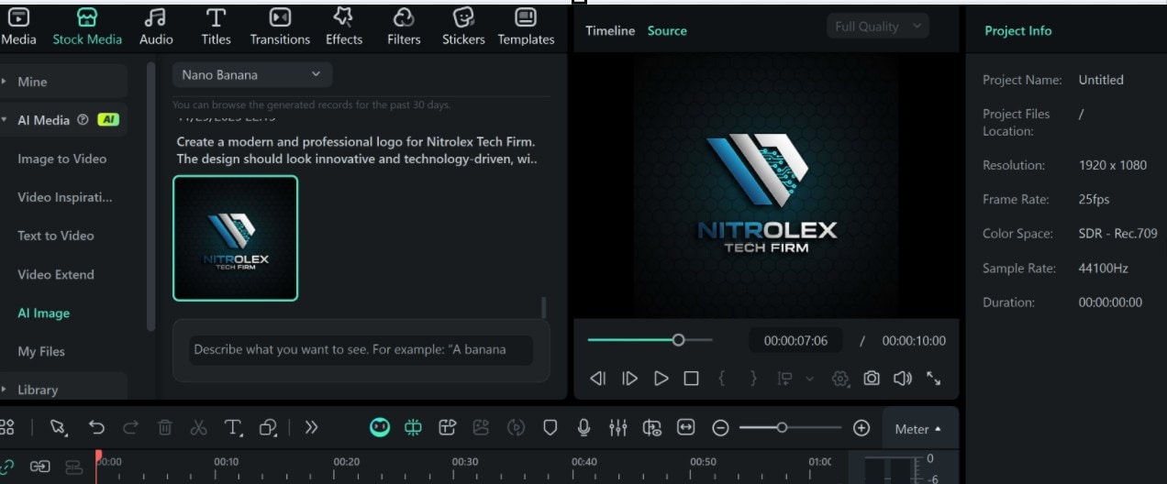Switch to the Stock Media tab
Image resolution: width=1167 pixels, height=484 pixels.
(87, 27)
